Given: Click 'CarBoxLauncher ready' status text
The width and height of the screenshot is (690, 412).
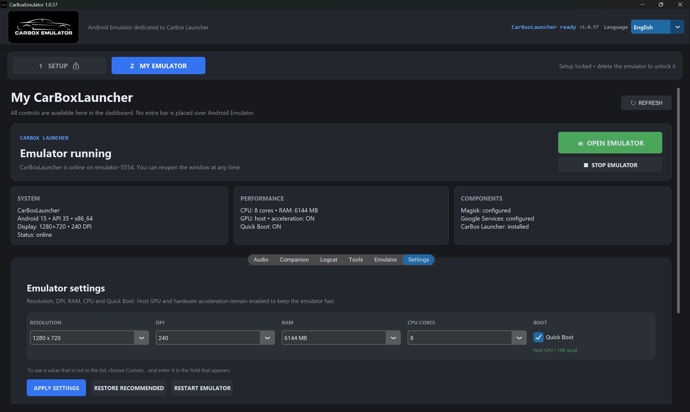Looking at the screenshot, I should (x=544, y=27).
